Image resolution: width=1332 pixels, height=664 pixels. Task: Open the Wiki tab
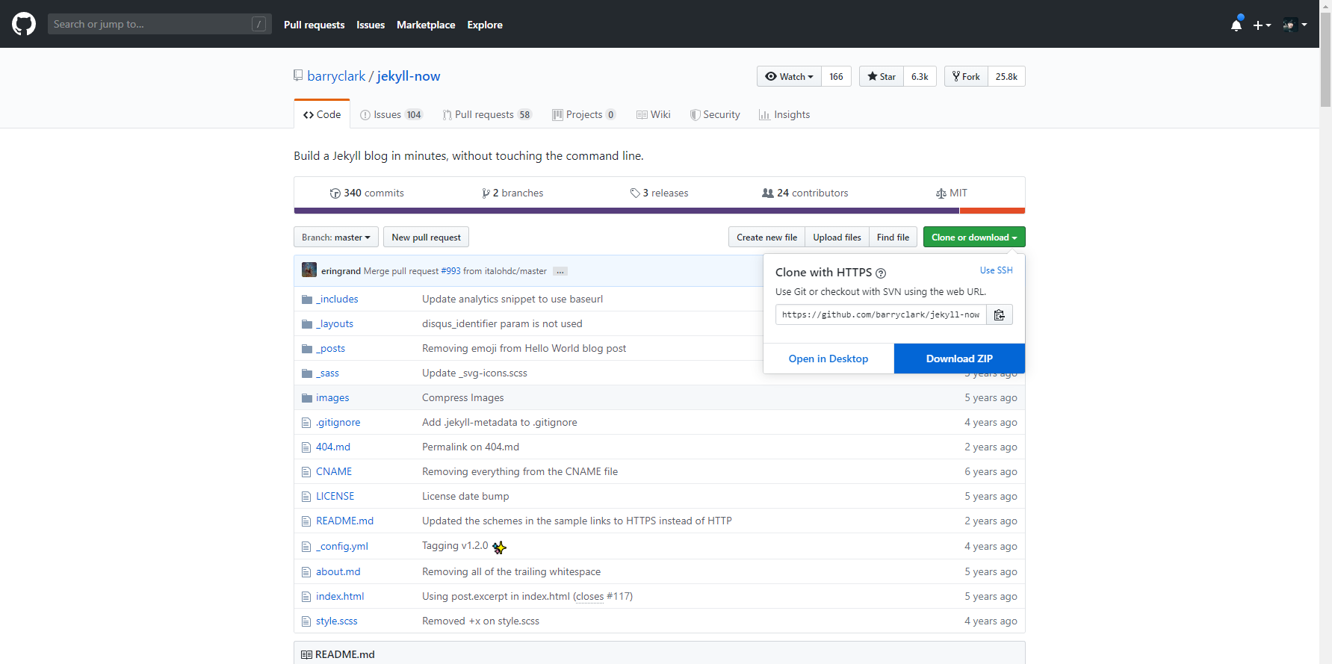(654, 114)
